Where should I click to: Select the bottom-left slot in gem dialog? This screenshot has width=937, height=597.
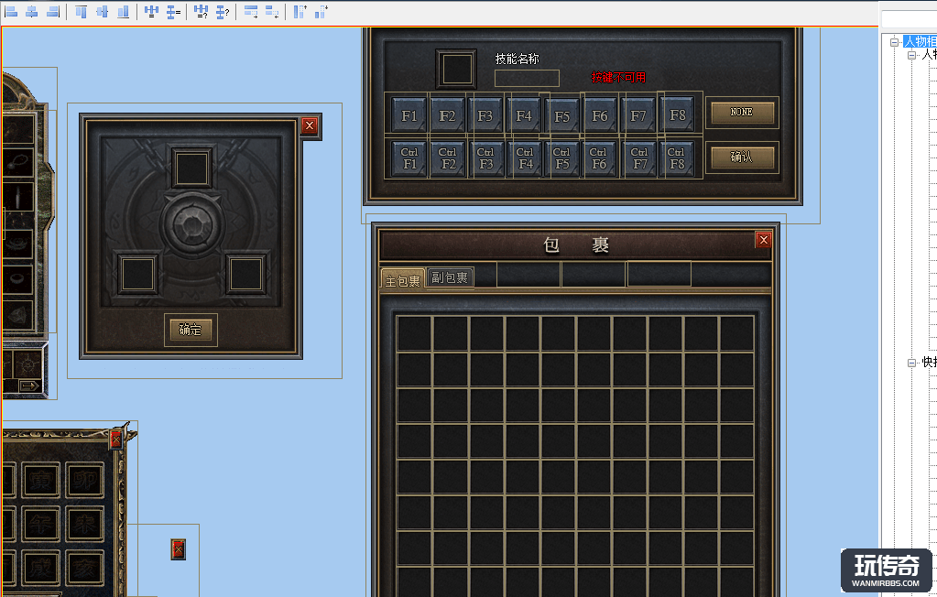pyautogui.click(x=138, y=275)
